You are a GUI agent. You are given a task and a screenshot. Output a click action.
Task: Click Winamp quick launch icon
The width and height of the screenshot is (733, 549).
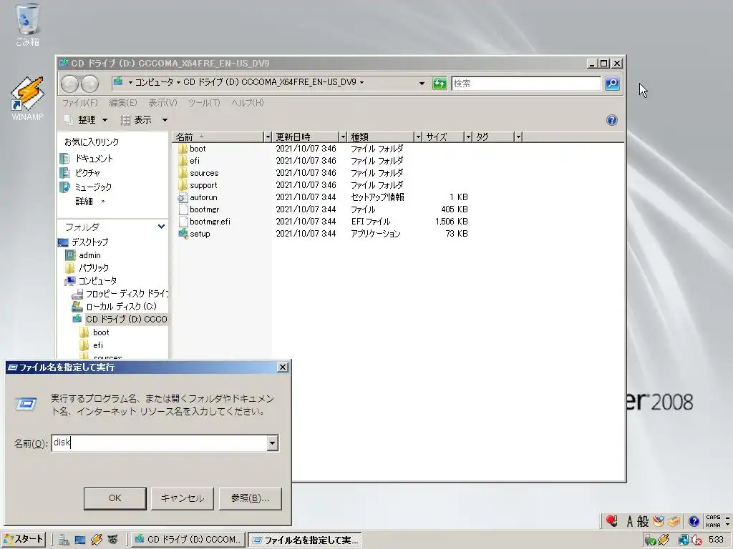coord(97,540)
